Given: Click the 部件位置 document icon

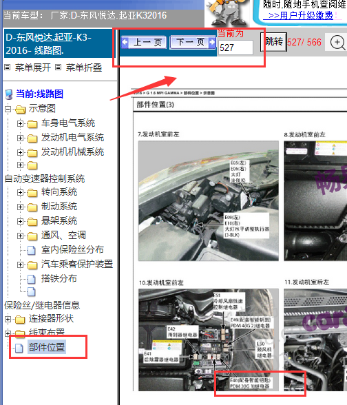Looking at the screenshot, I should pyautogui.click(x=19, y=348).
